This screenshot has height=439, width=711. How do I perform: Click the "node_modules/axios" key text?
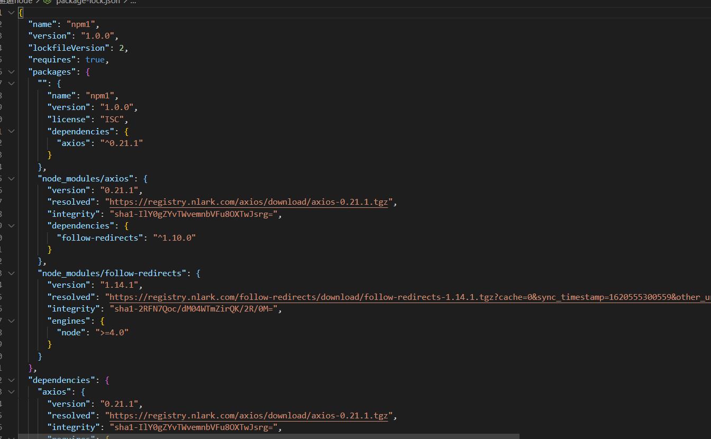point(85,178)
